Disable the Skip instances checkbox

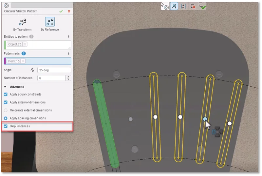6,126
